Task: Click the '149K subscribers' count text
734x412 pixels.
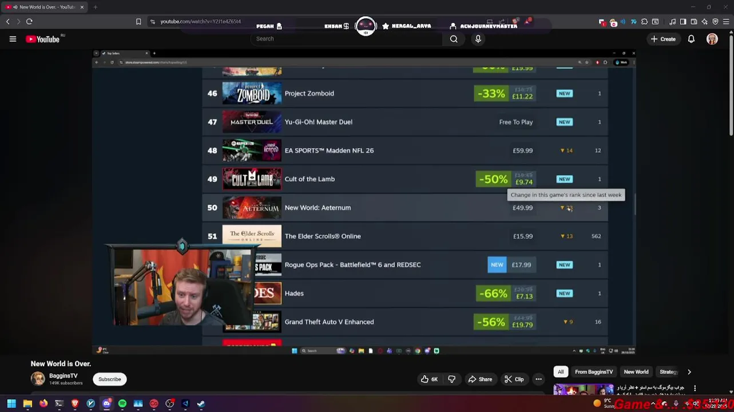Action: tap(66, 383)
